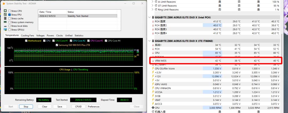Switch to the Cooling Fans tab

click(x=27, y=36)
